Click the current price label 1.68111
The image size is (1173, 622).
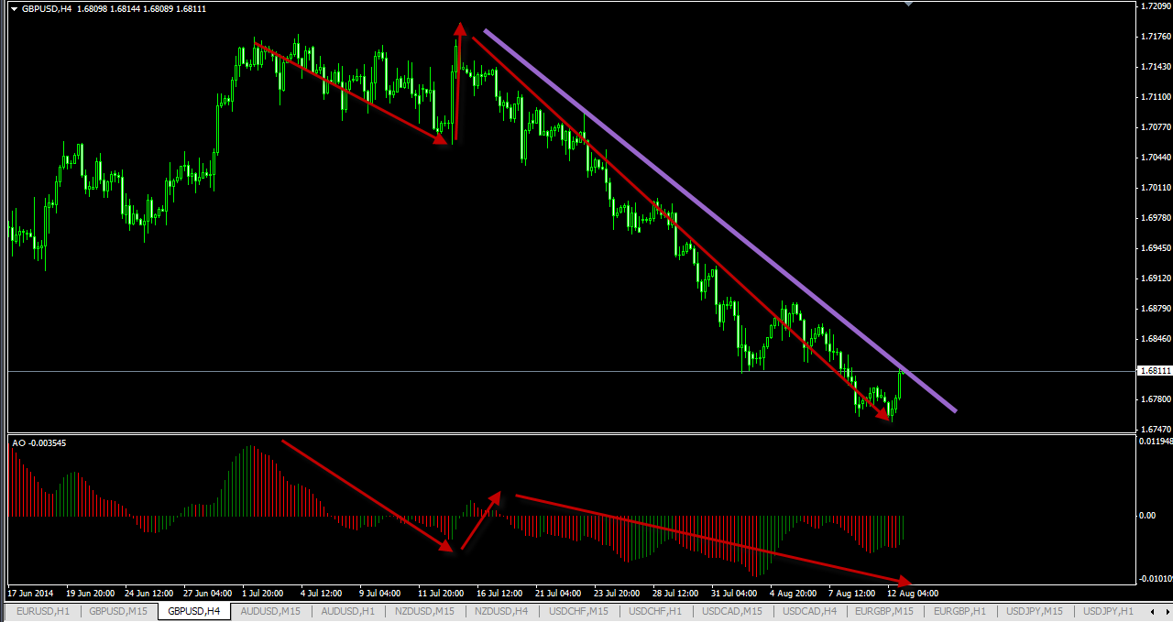[x=1153, y=371]
